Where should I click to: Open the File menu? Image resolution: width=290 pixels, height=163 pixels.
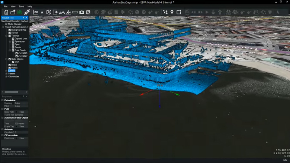(x=6, y=6)
